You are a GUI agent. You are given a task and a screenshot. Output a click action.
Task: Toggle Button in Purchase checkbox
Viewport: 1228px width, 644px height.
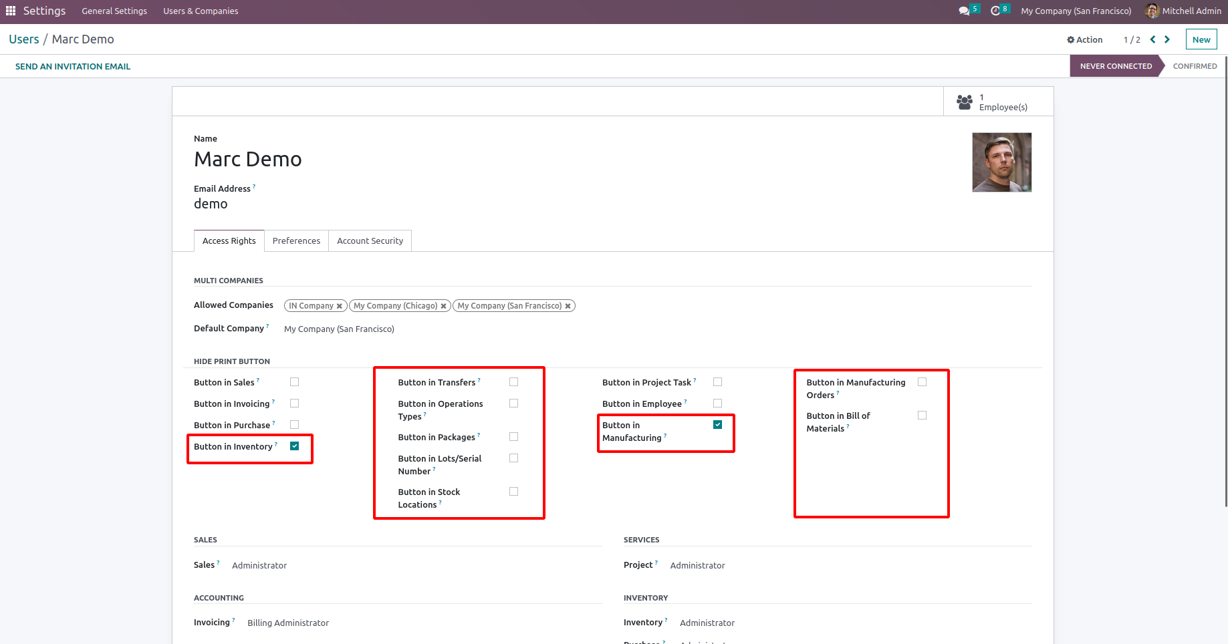coord(294,425)
